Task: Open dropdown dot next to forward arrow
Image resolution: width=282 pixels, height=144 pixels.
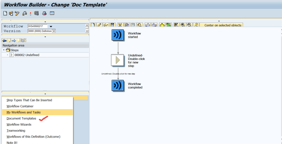Action: coord(19,41)
